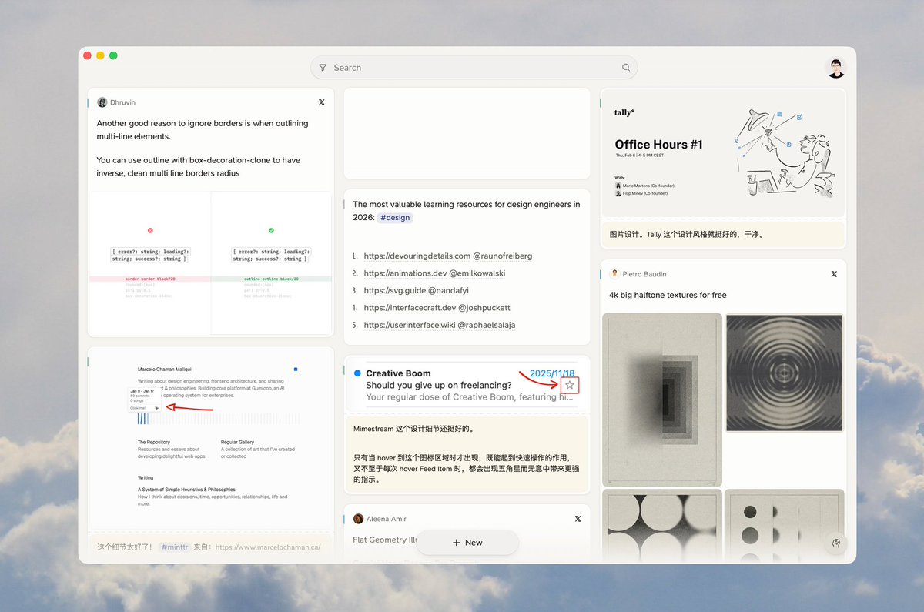Click Pietro Baudin's avatar
Image resolution: width=924 pixels, height=612 pixels.
point(614,274)
